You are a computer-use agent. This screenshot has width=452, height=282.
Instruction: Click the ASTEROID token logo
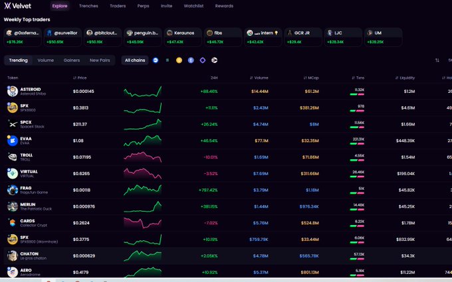coord(13,91)
